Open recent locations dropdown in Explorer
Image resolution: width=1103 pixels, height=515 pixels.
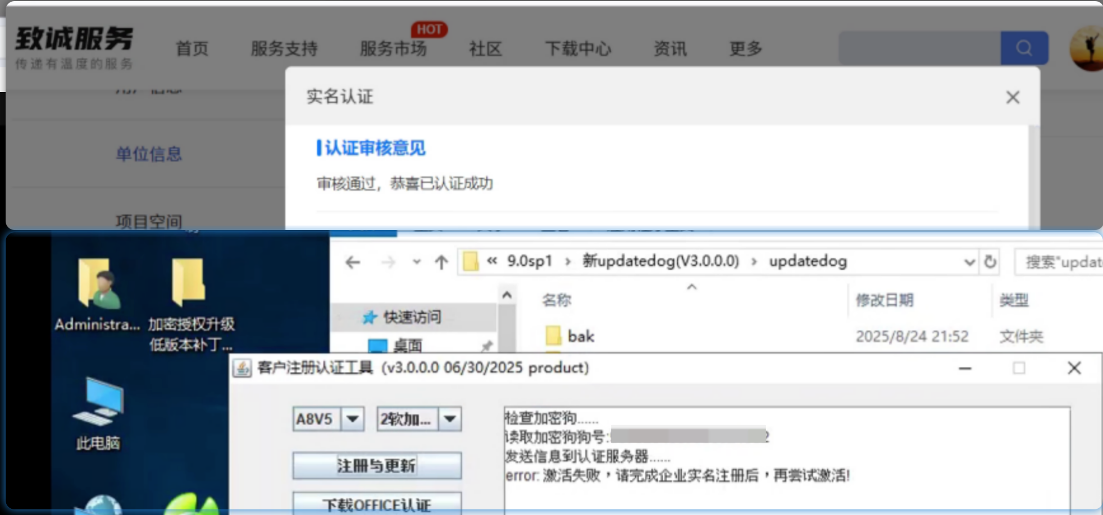coord(416,262)
